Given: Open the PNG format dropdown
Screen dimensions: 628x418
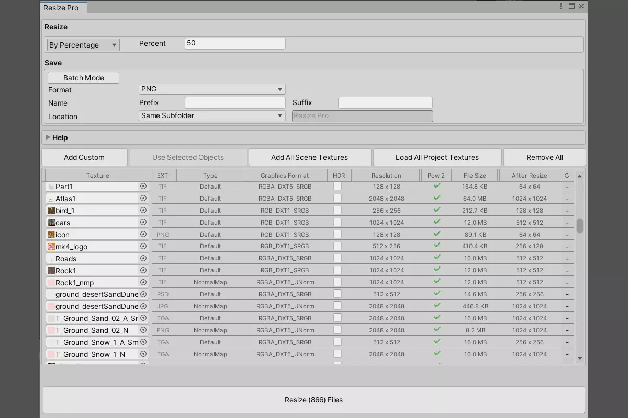Looking at the screenshot, I should click(x=212, y=89).
